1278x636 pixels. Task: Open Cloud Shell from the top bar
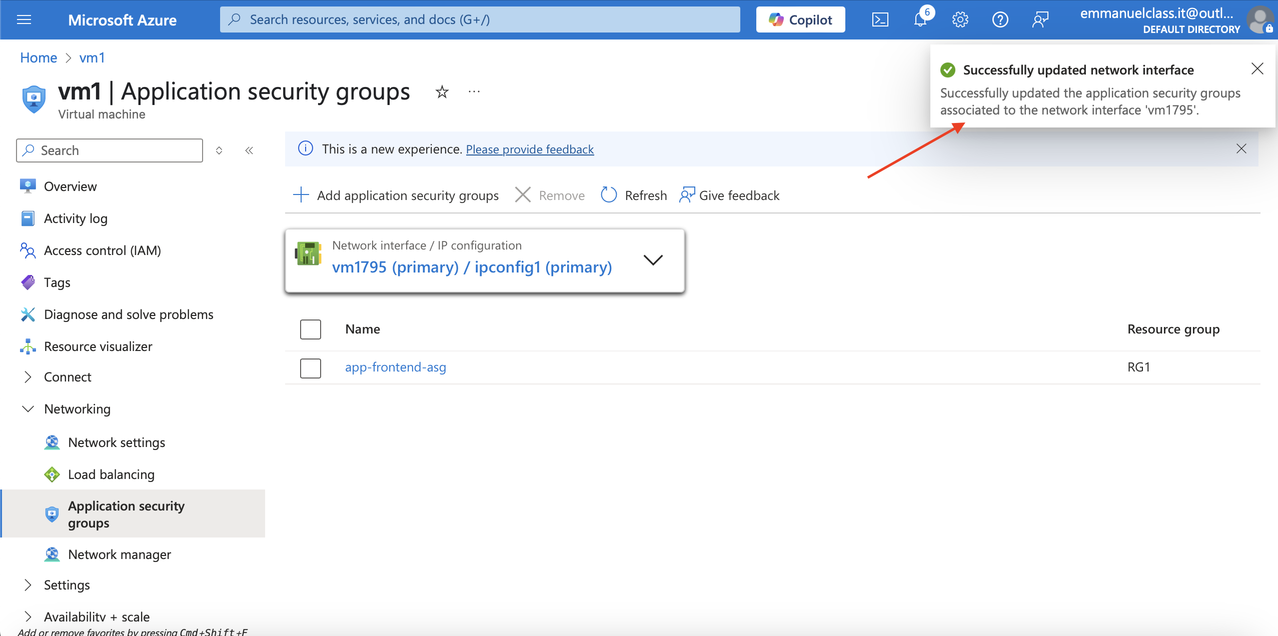(x=880, y=19)
